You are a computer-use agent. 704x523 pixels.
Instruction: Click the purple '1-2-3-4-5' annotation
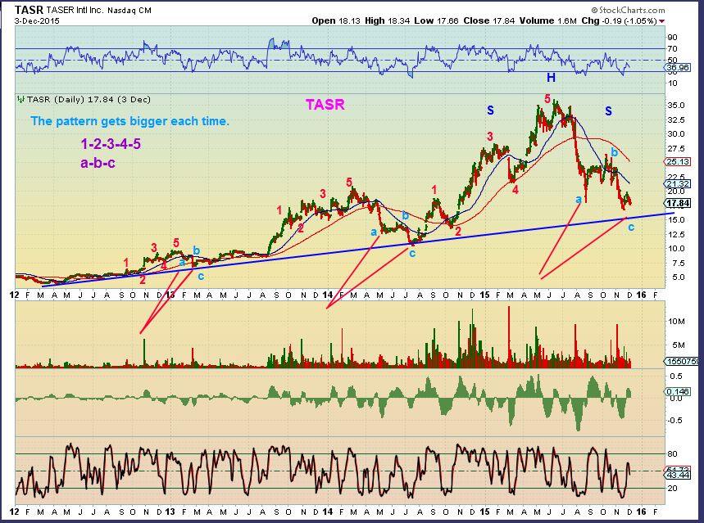[x=111, y=143]
